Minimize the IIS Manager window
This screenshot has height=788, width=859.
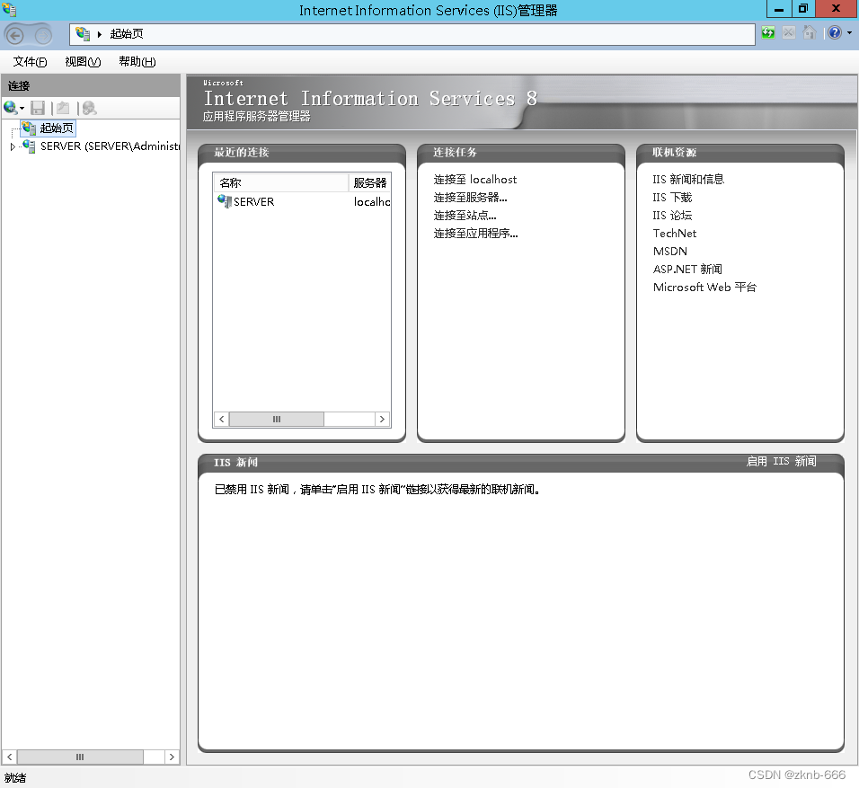tap(778, 9)
